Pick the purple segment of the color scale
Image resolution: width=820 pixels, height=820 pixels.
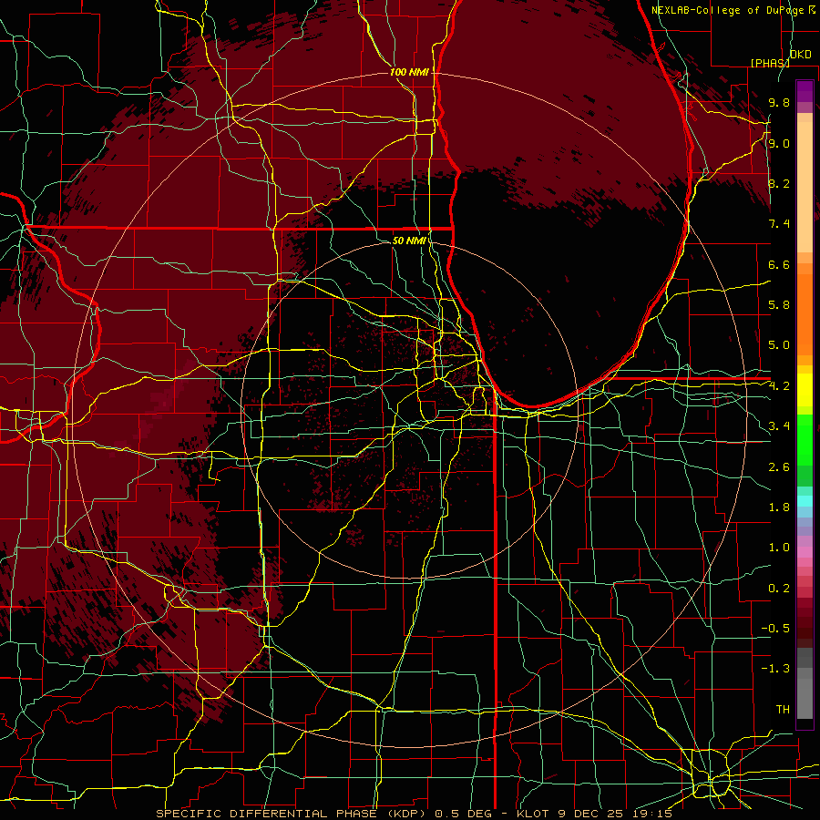click(x=805, y=91)
